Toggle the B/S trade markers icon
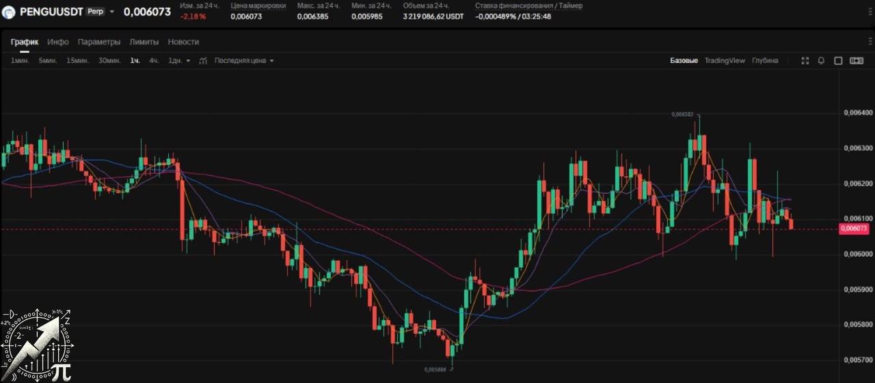 point(857,61)
